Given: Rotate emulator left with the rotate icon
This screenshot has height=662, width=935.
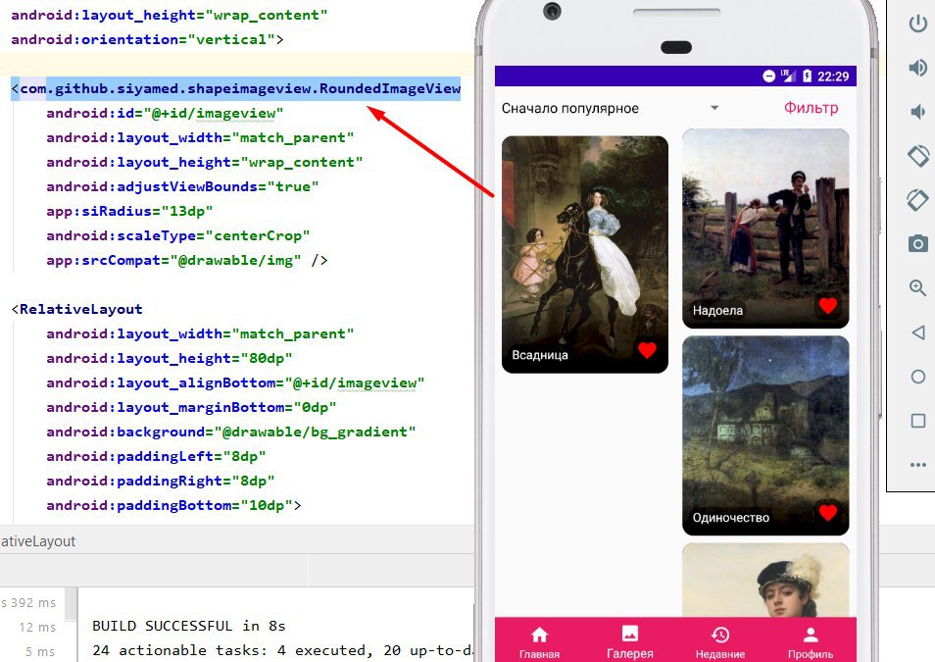Looking at the screenshot, I should 918,156.
